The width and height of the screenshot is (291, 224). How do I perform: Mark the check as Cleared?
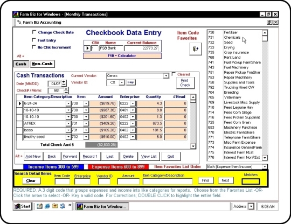pos(174,74)
